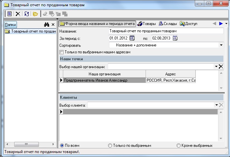Close the folders panel with X
The width and height of the screenshot is (230, 157).
point(53,25)
